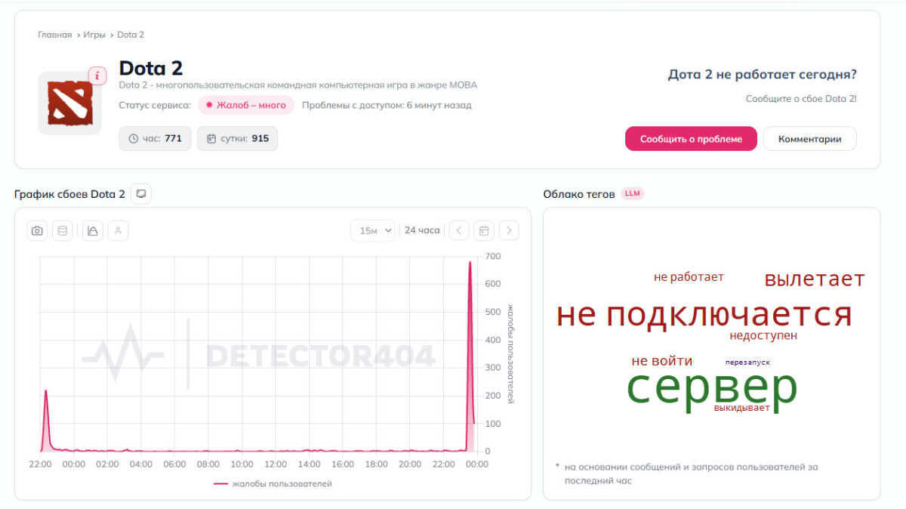Image resolution: width=906 pixels, height=509 pixels.
Task: Click the Dota 2 page title
Action: [151, 68]
